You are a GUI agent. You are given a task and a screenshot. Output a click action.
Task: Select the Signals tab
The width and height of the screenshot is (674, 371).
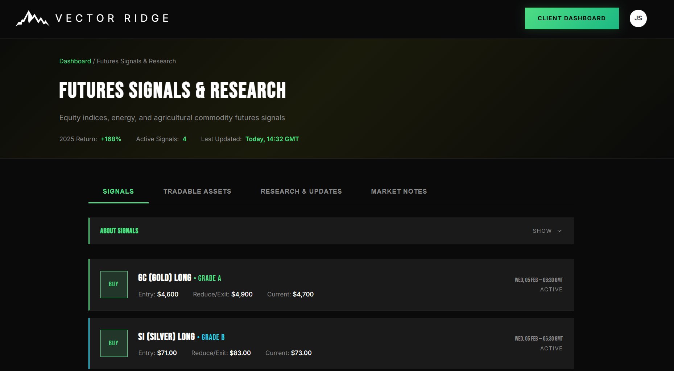tap(118, 191)
